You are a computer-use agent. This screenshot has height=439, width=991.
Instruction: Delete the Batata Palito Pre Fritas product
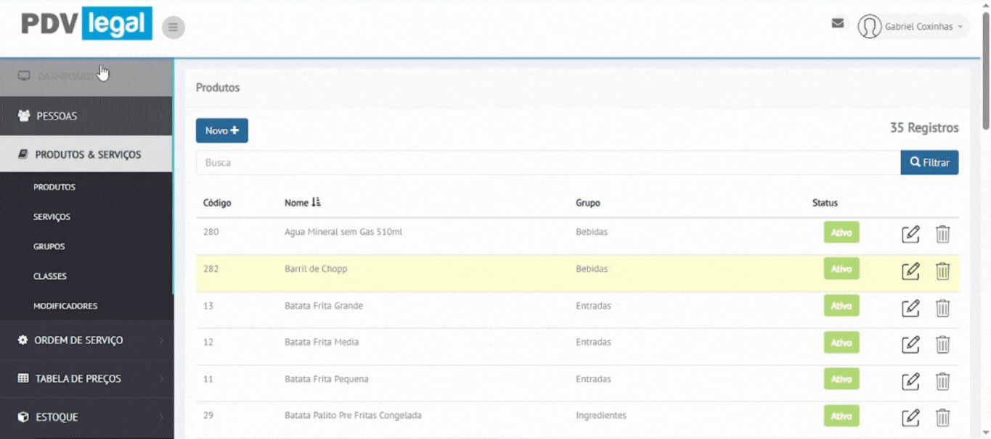tap(942, 417)
